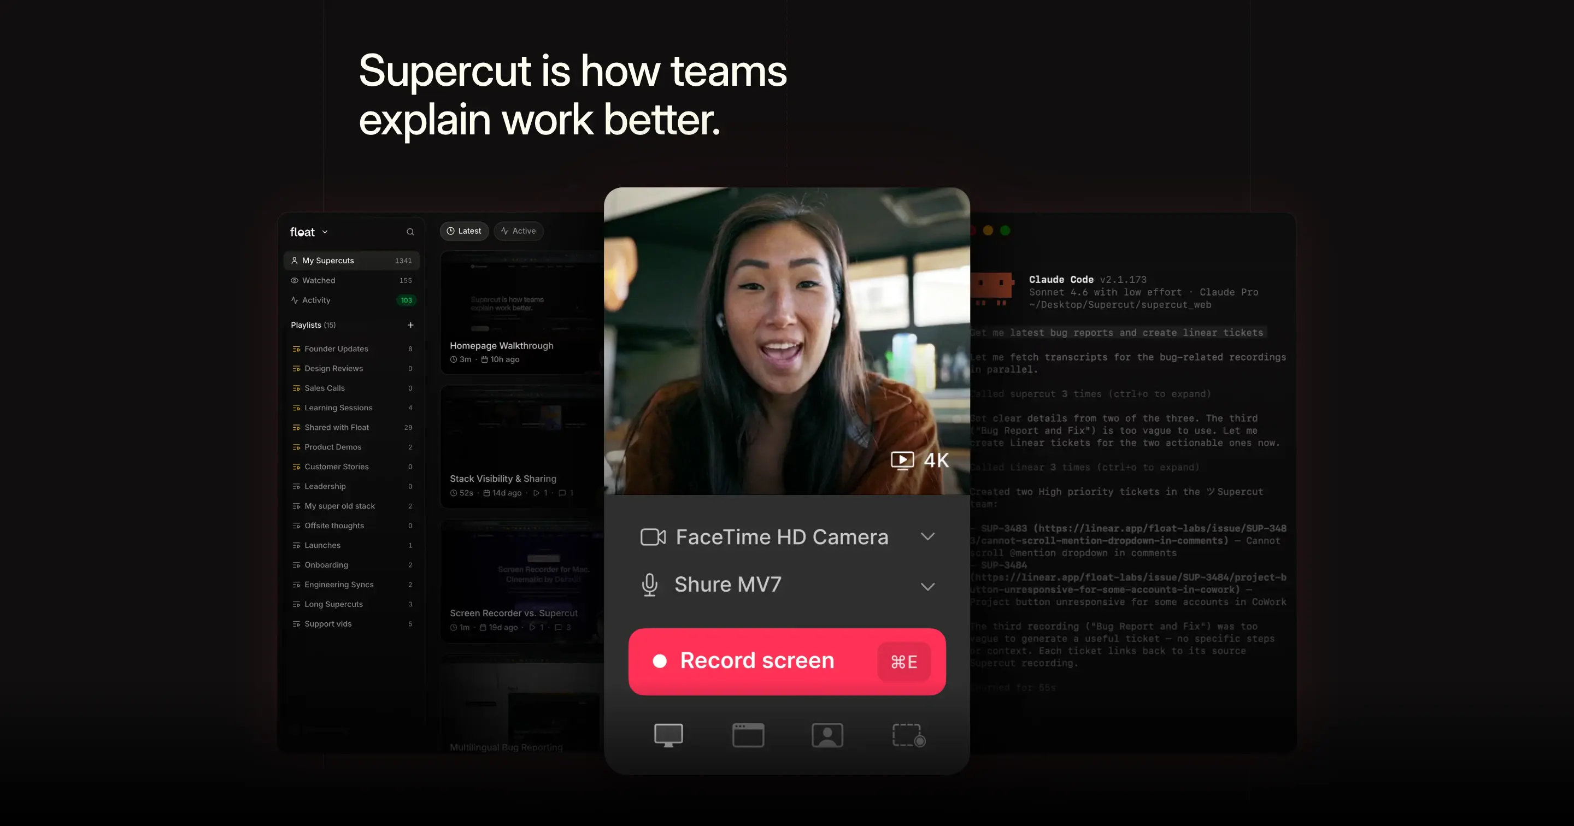Click the Record screen button

[787, 662]
